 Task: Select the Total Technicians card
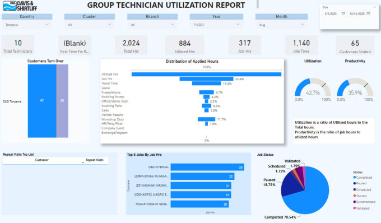(18, 45)
